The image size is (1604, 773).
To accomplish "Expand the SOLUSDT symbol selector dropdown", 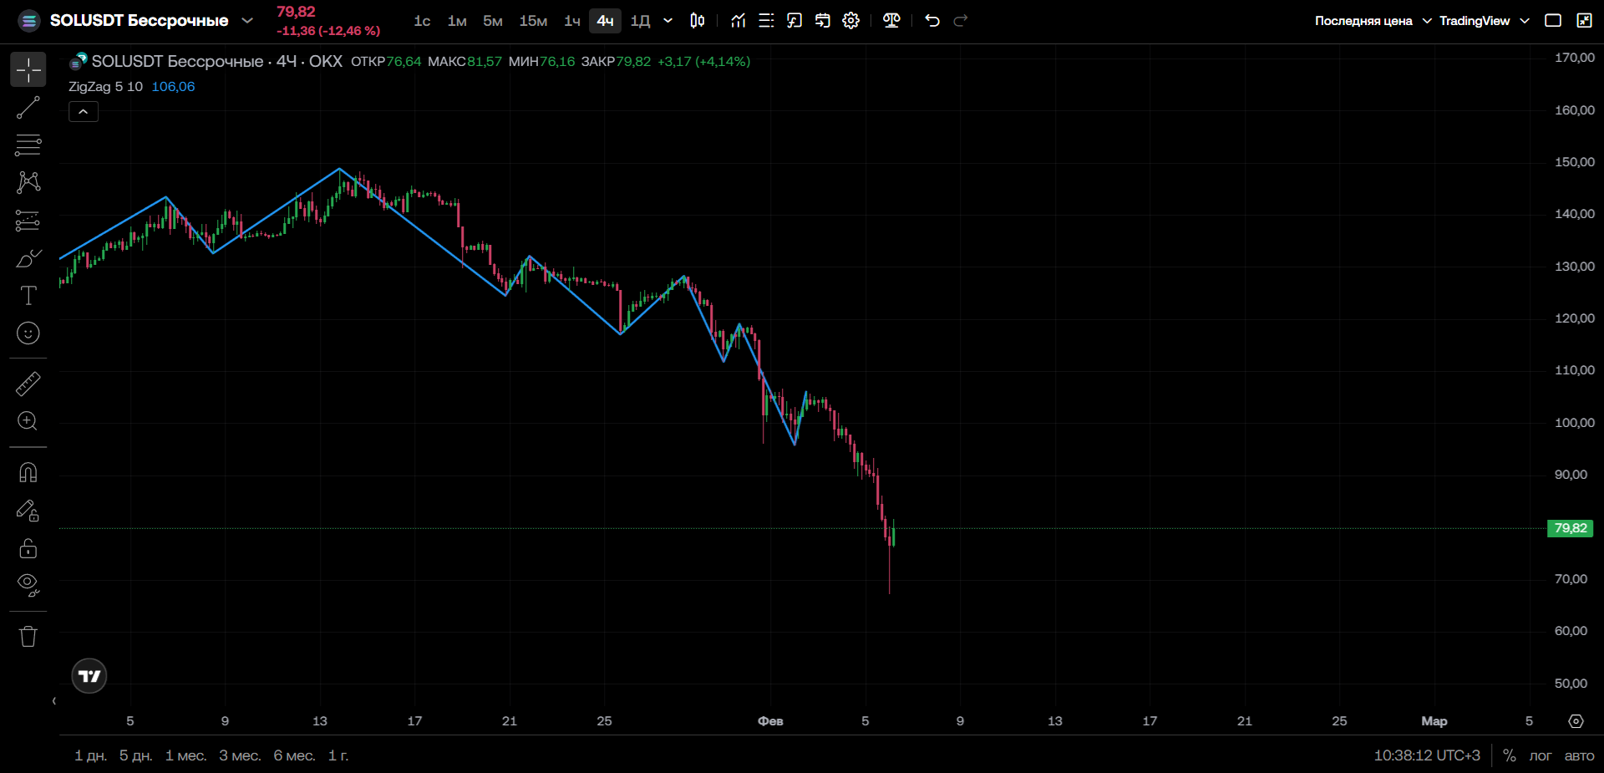I will [x=247, y=21].
